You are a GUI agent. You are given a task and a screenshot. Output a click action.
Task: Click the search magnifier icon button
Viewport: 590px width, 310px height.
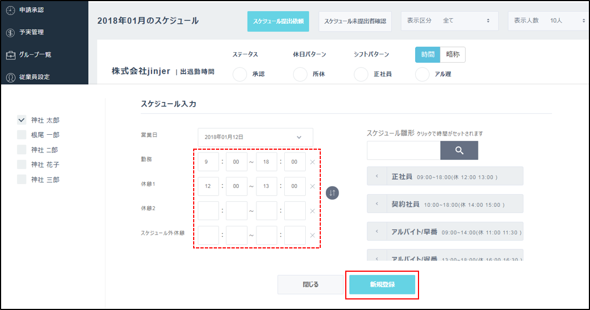click(x=459, y=150)
